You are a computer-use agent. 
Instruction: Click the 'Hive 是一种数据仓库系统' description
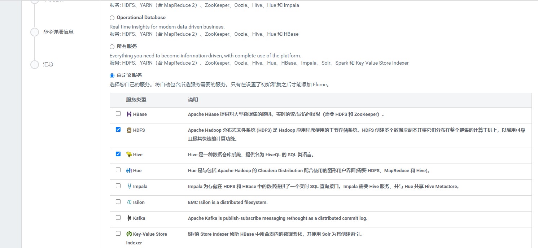click(x=251, y=155)
